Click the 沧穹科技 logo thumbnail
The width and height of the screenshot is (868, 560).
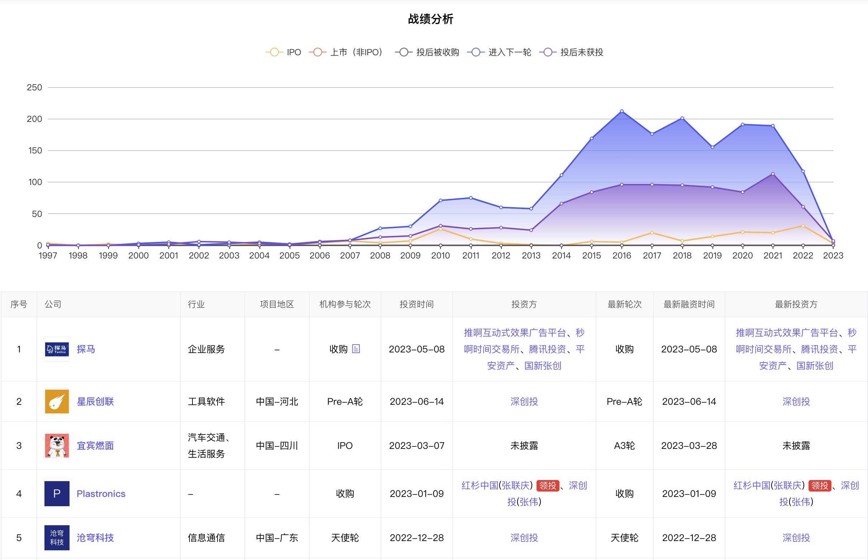57,537
